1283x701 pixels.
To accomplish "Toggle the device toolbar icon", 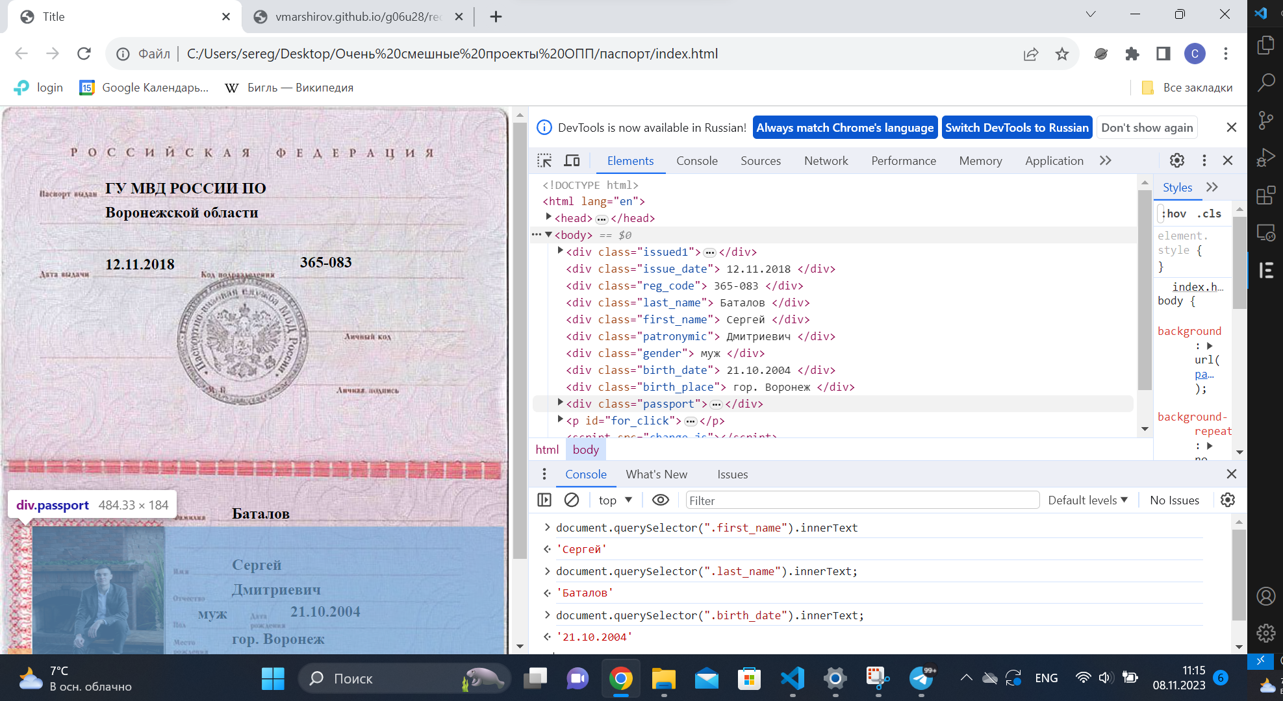I will tap(572, 160).
